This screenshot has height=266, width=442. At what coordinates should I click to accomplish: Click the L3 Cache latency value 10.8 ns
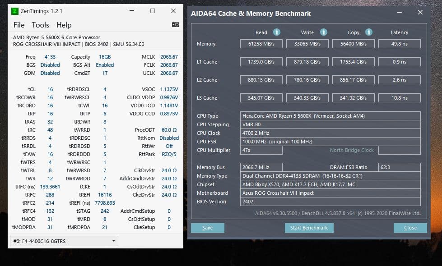coord(400,98)
